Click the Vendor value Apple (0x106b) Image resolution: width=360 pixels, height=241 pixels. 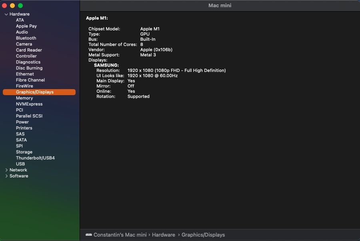point(156,50)
